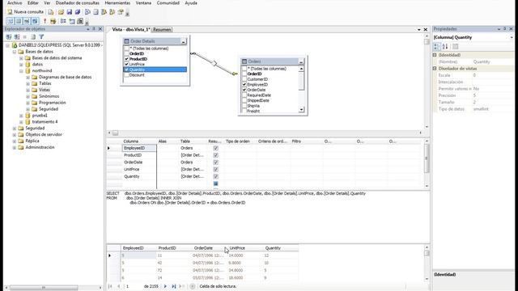Toggle the results pane icon
518x291 pixels.
click(x=35, y=21)
